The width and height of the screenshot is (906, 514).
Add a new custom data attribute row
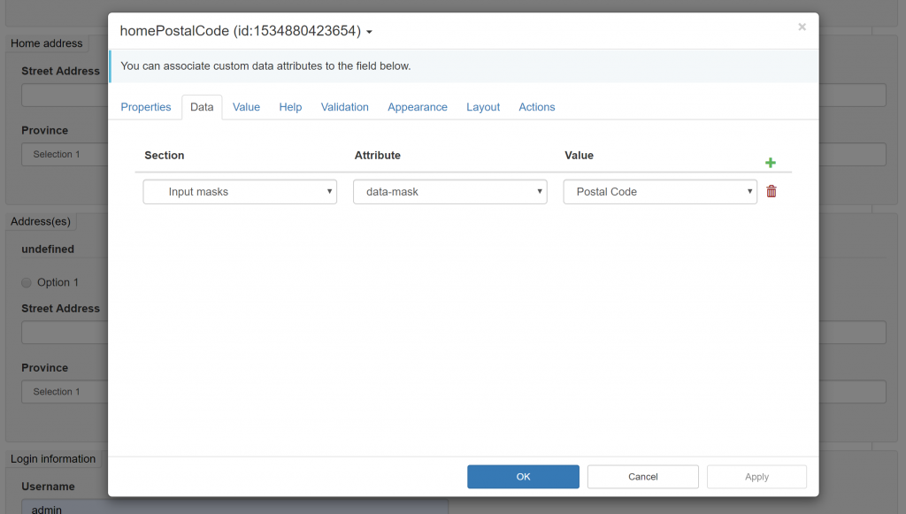coord(770,162)
